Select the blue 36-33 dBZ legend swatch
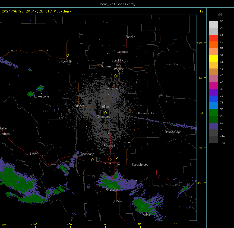The image size is (234, 228). coord(213,99)
